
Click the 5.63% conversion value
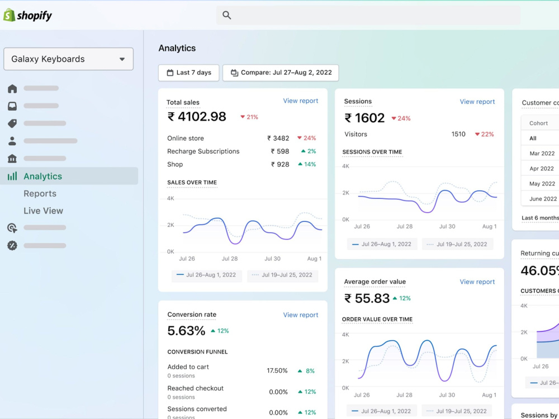[186, 331]
